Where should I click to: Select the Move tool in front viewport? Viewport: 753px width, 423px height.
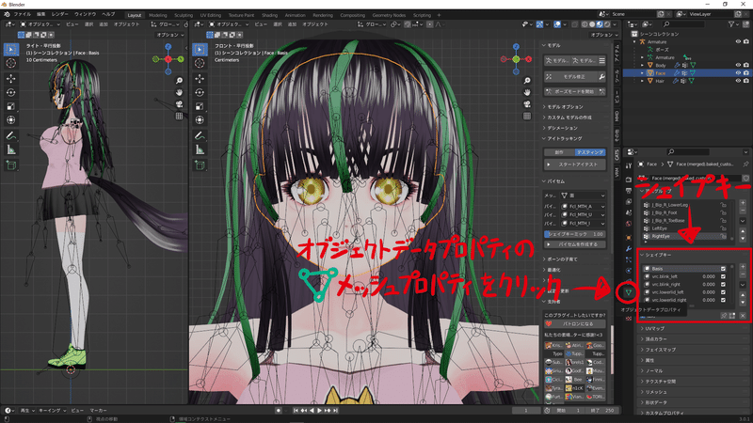pos(200,79)
